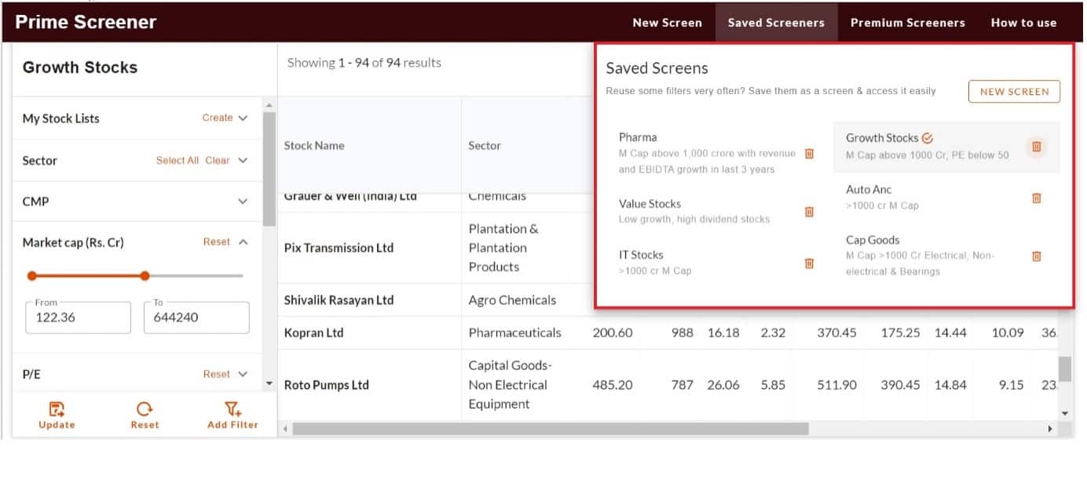This screenshot has width=1087, height=491.
Task: Open the Growth Stocks saved screen
Action: 928,147
